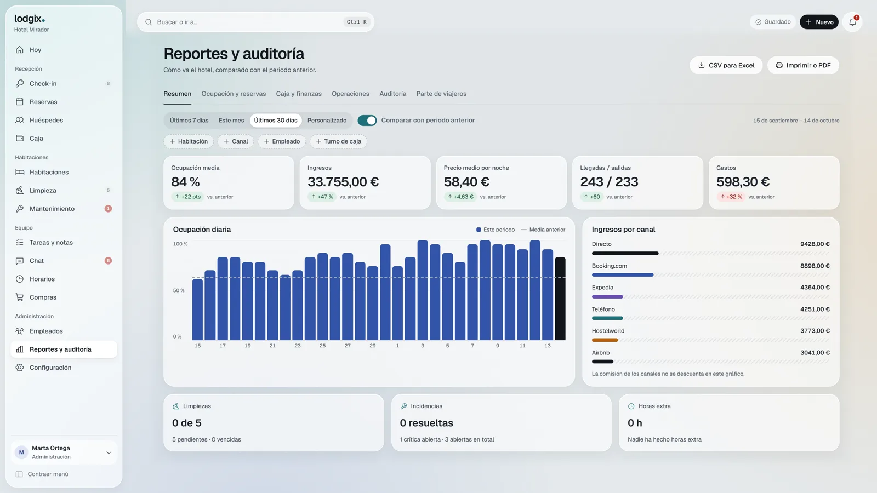This screenshot has height=493, width=877.
Task: Open Mantenimiento wrench icon
Action: coord(20,209)
